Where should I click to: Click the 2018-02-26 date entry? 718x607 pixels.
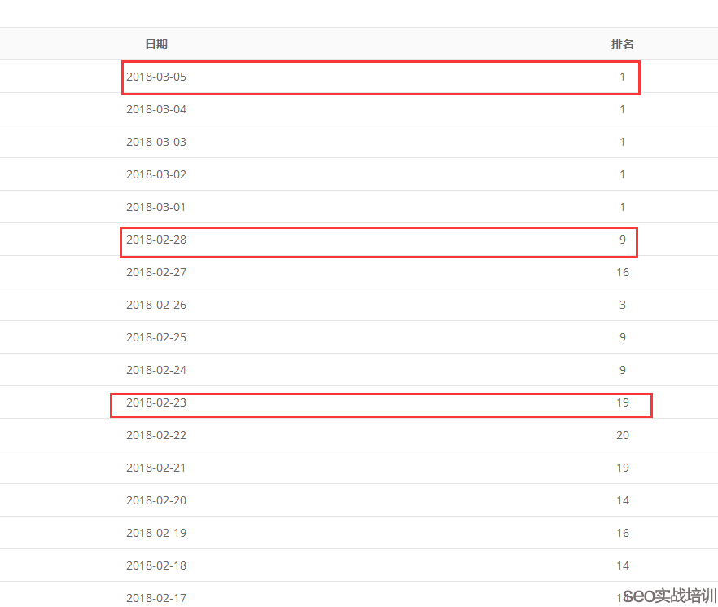click(156, 305)
